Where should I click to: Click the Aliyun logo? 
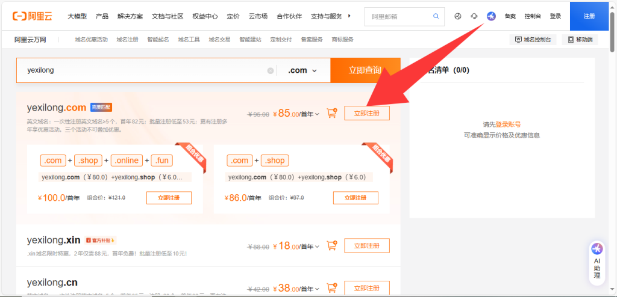[33, 16]
